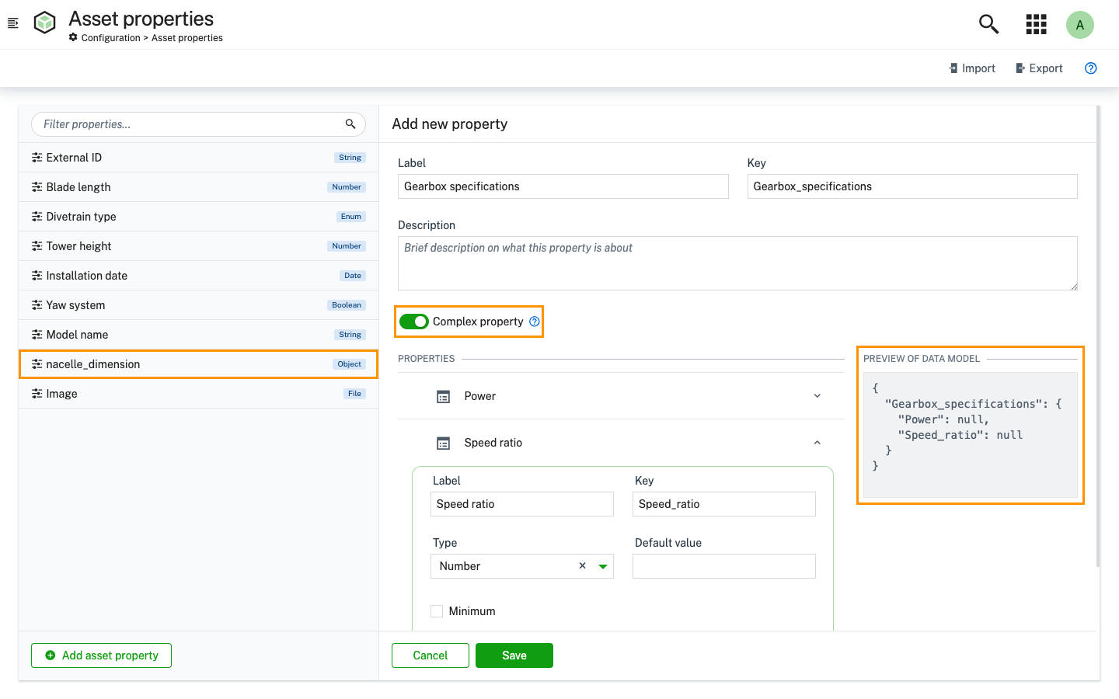This screenshot has height=699, width=1119.
Task: Open the search magnifier in the header
Action: tap(988, 24)
